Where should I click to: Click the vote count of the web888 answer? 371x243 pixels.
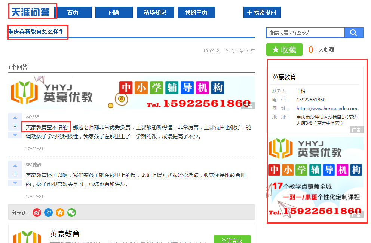point(15,125)
